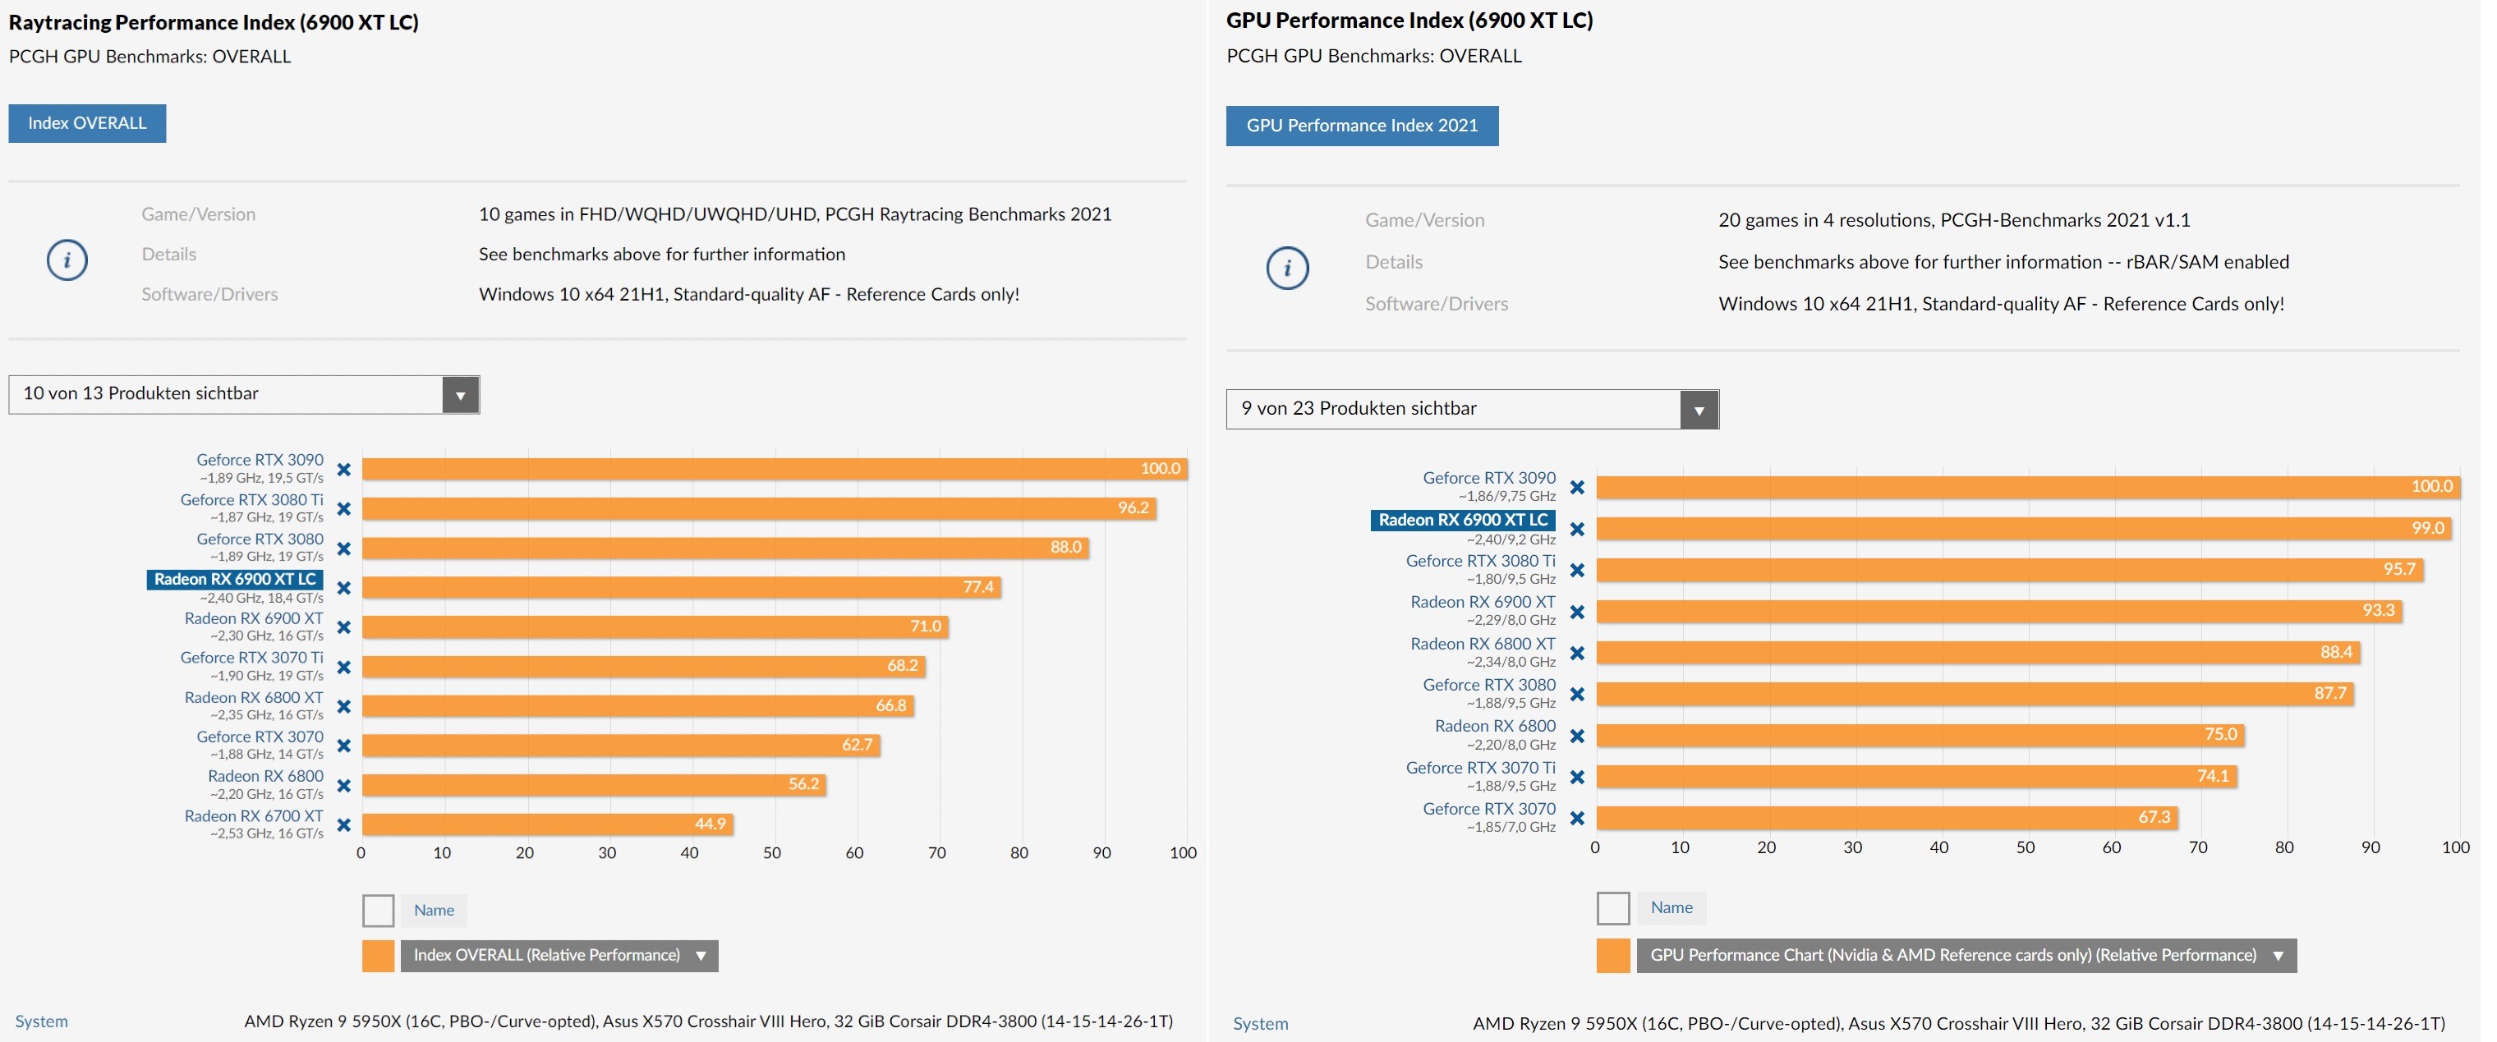Remove Geforce RTX 3080 from raytracing chart
The width and height of the screenshot is (2497, 1042).
(344, 549)
